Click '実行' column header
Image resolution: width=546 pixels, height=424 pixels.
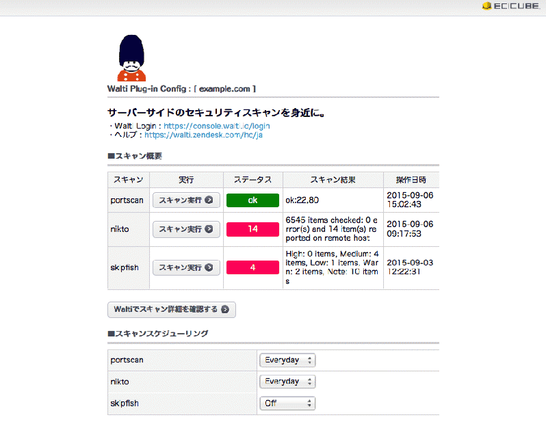tap(186, 180)
